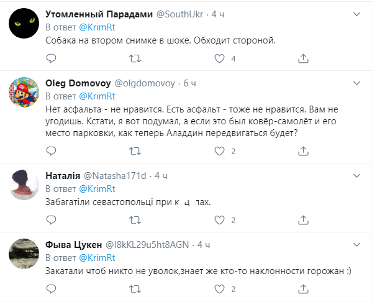Share the Фыва Цукен tweet
This screenshot has width=372, height=302.
coord(303,289)
